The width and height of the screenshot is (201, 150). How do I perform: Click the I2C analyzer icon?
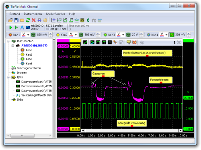[94, 20]
